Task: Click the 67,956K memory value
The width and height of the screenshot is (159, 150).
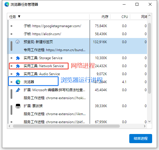Action: point(101,122)
